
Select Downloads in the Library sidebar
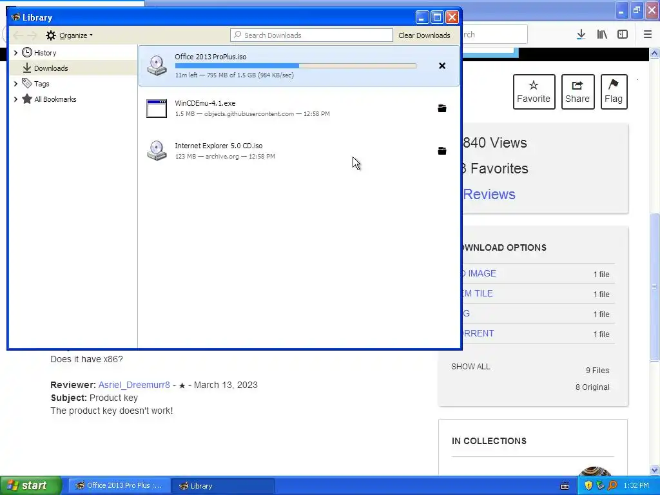50,68
